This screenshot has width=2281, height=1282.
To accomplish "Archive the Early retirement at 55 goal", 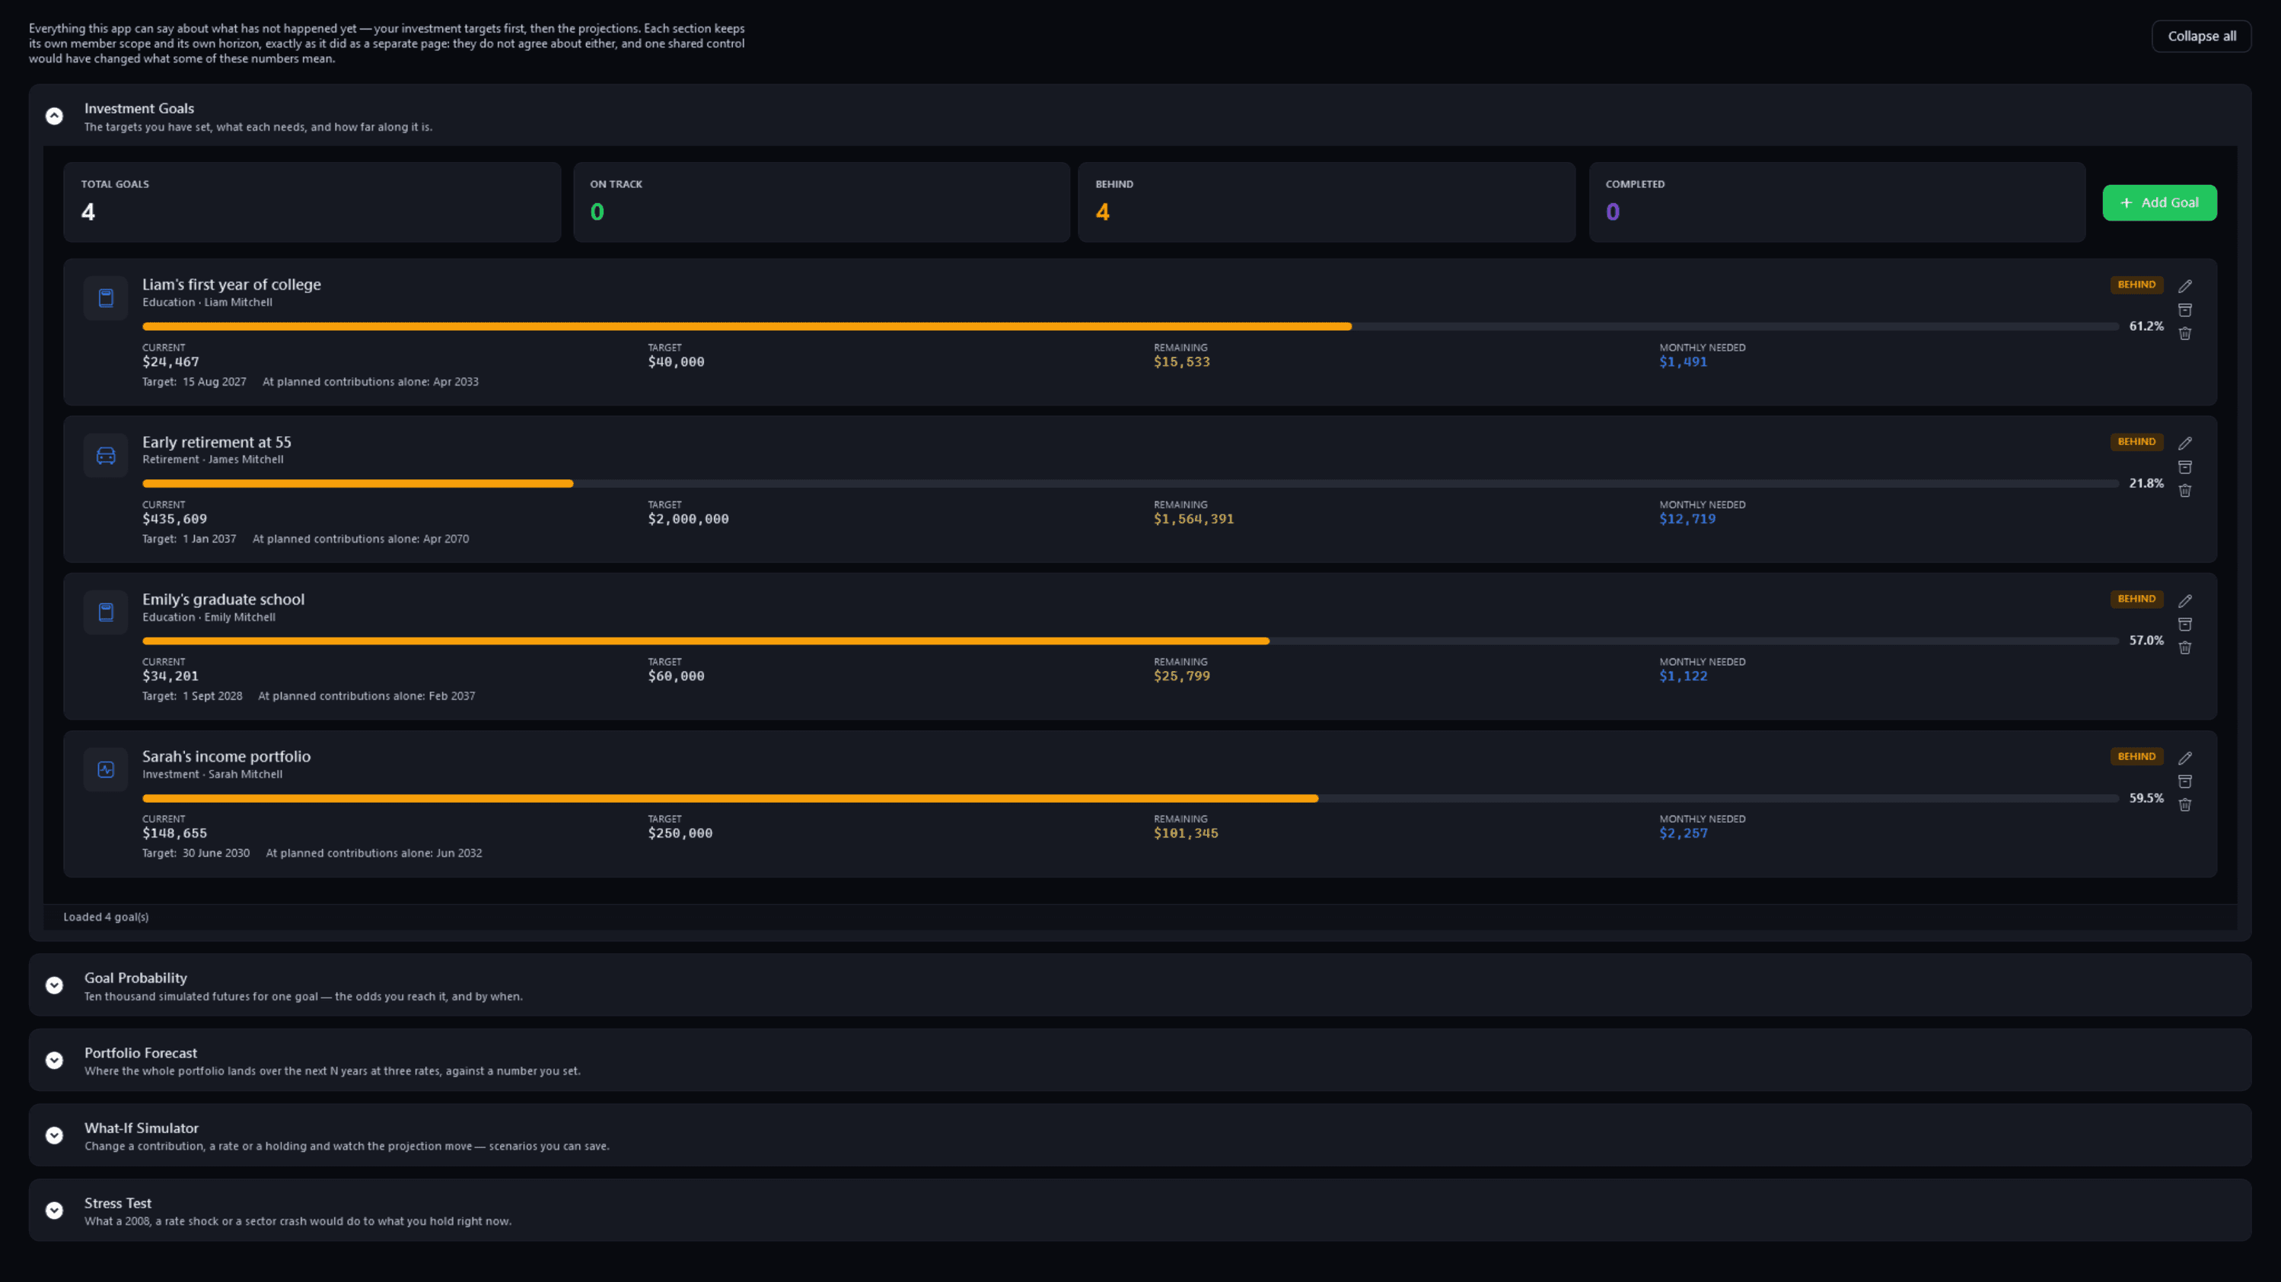I will point(2184,466).
